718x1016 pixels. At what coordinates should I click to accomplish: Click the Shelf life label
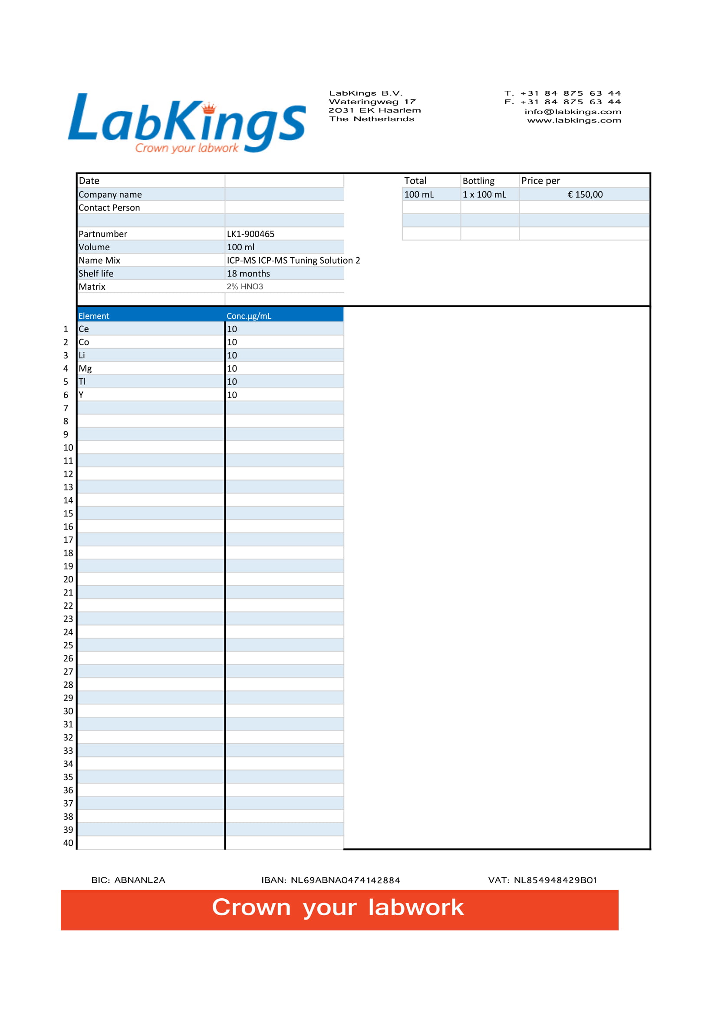(96, 274)
